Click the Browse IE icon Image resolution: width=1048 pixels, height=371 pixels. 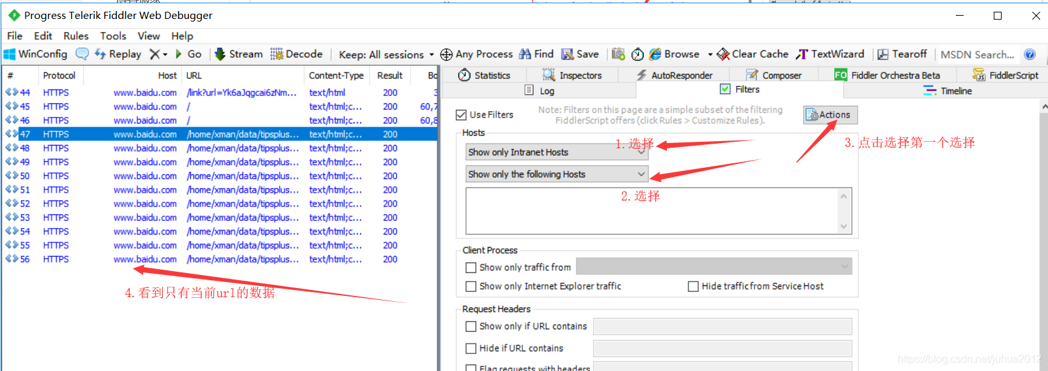point(655,54)
